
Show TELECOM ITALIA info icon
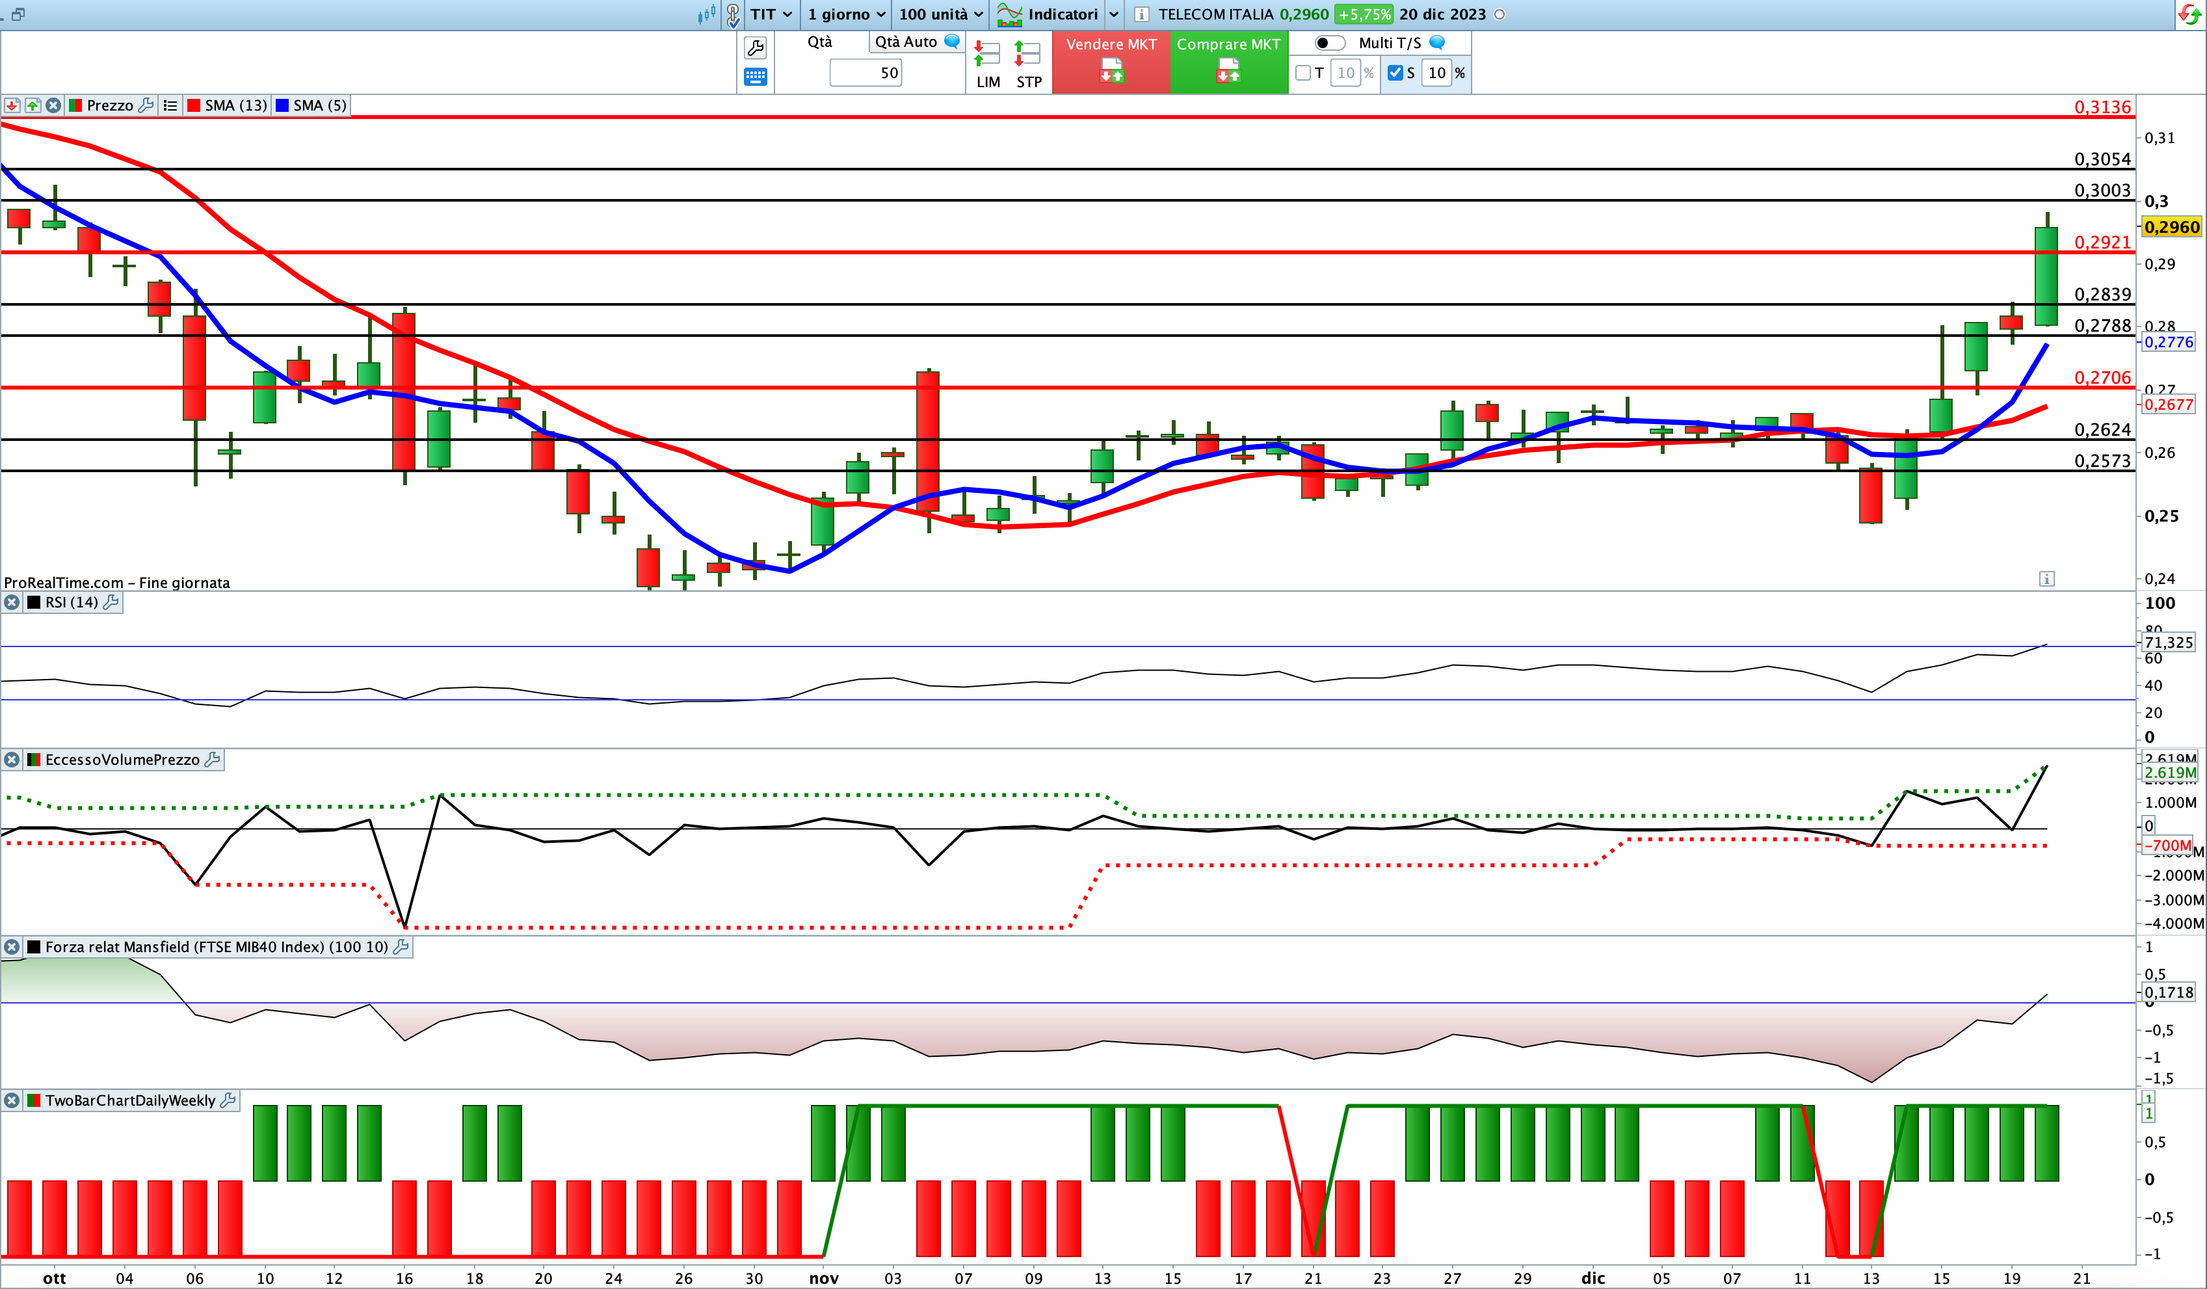point(1141,15)
